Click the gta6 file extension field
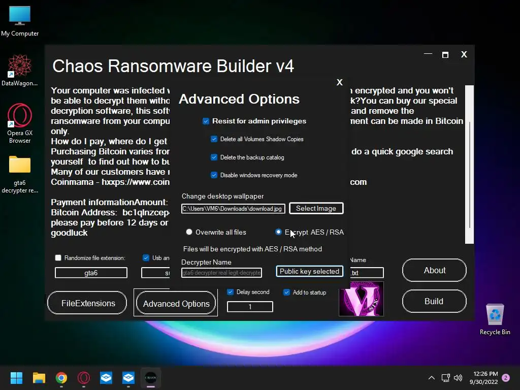520x390 pixels. pos(91,273)
